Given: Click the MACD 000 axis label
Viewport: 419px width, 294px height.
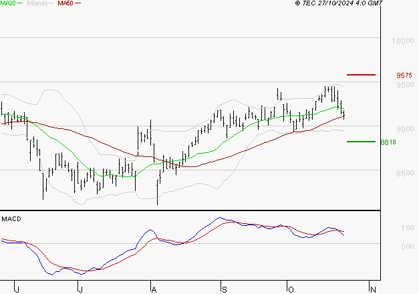Looking at the screenshot, I should click(x=407, y=247).
